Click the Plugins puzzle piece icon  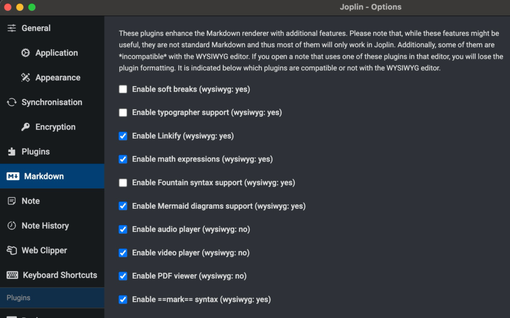12,152
